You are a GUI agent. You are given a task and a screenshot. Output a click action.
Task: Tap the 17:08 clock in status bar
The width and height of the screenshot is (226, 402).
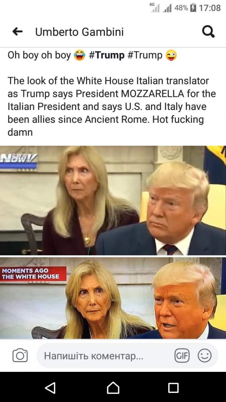pyautogui.click(x=210, y=8)
